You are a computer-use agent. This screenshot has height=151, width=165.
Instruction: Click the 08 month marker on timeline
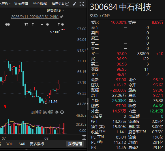point(46,138)
